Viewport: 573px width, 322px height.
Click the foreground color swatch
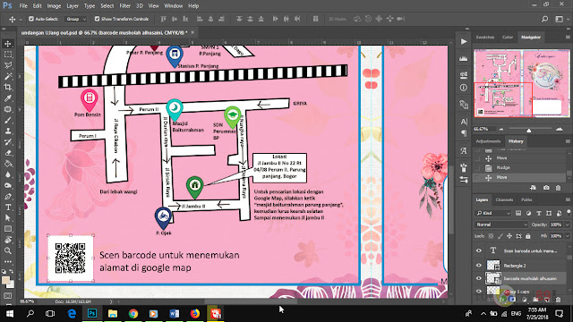point(5,280)
